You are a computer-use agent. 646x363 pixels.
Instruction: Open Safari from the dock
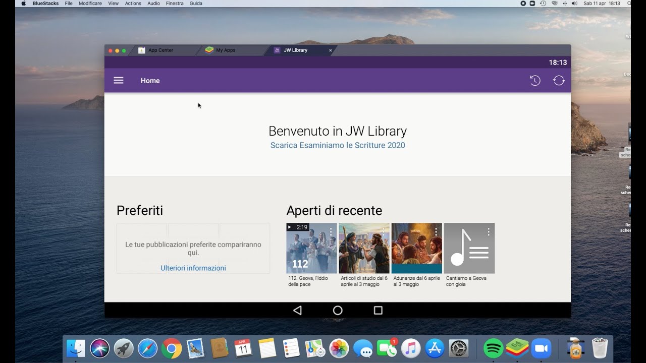pos(147,348)
